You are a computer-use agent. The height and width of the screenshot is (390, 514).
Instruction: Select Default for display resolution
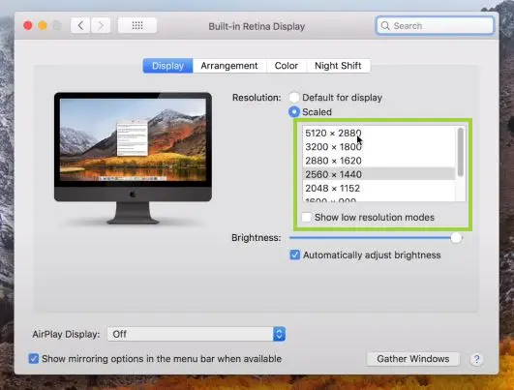[294, 98]
